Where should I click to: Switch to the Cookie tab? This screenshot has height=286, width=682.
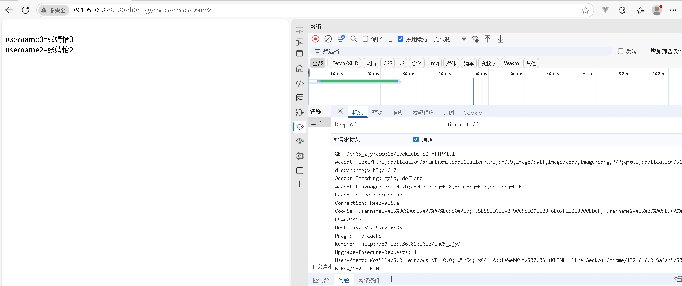pyautogui.click(x=473, y=113)
